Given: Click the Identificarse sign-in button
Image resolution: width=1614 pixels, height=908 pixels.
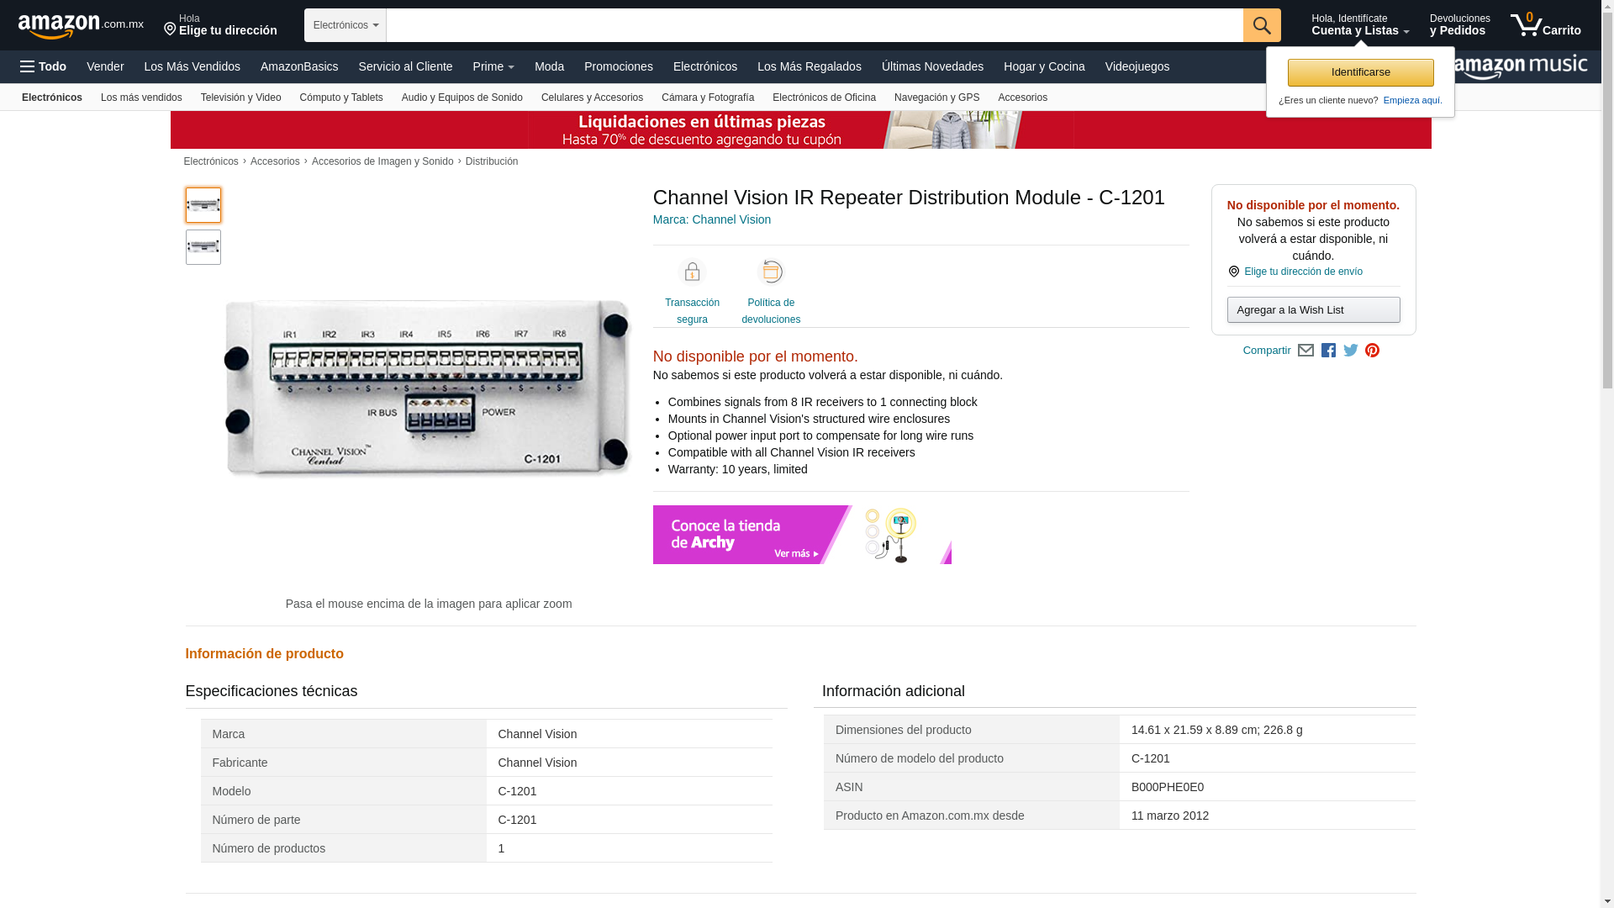Looking at the screenshot, I should tap(1360, 72).
